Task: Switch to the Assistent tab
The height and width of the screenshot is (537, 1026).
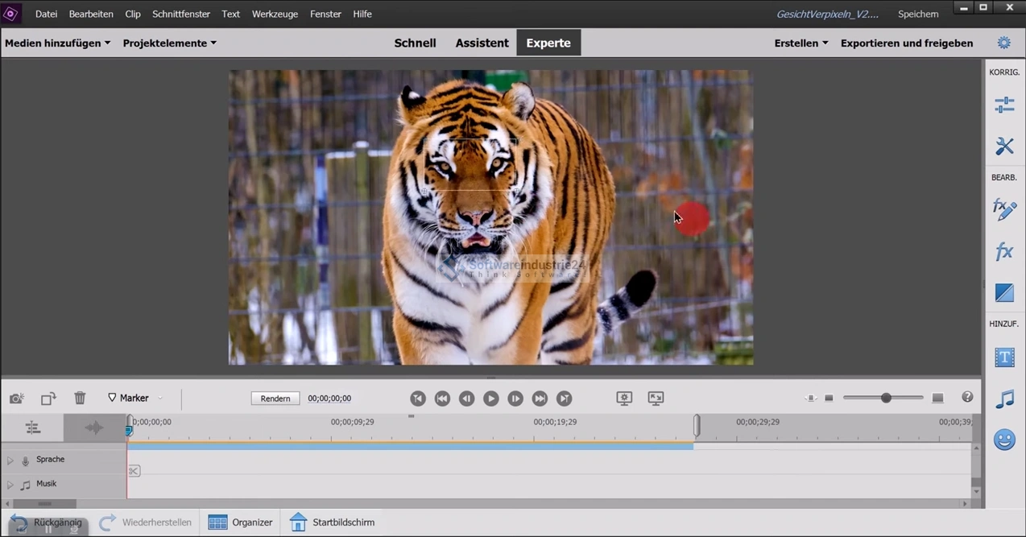Action: click(x=482, y=43)
